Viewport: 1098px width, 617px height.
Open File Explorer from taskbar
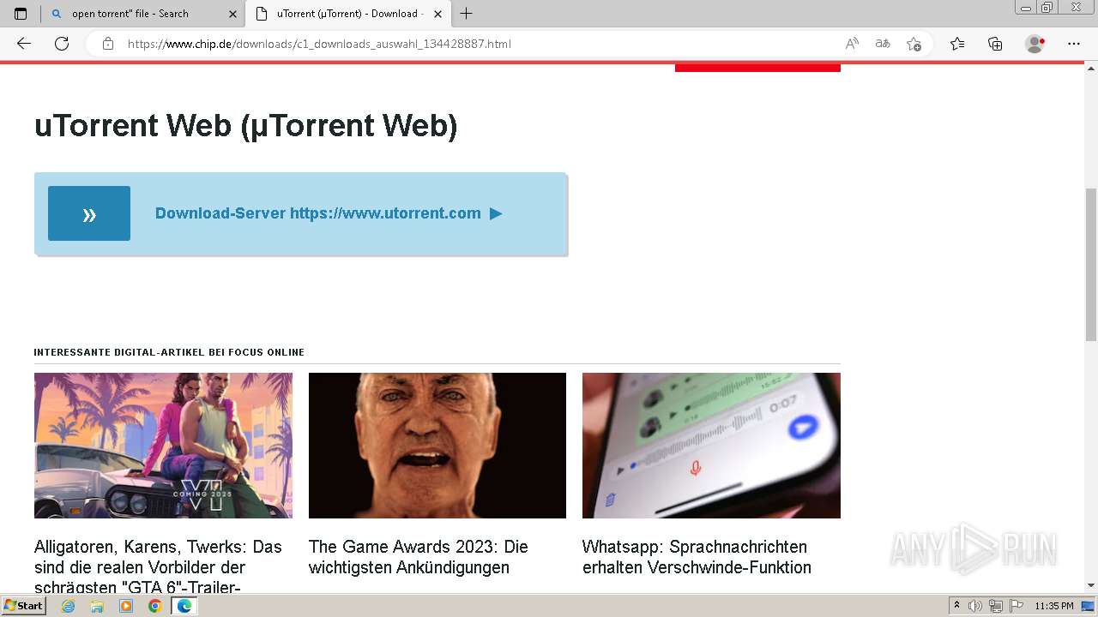(97, 606)
